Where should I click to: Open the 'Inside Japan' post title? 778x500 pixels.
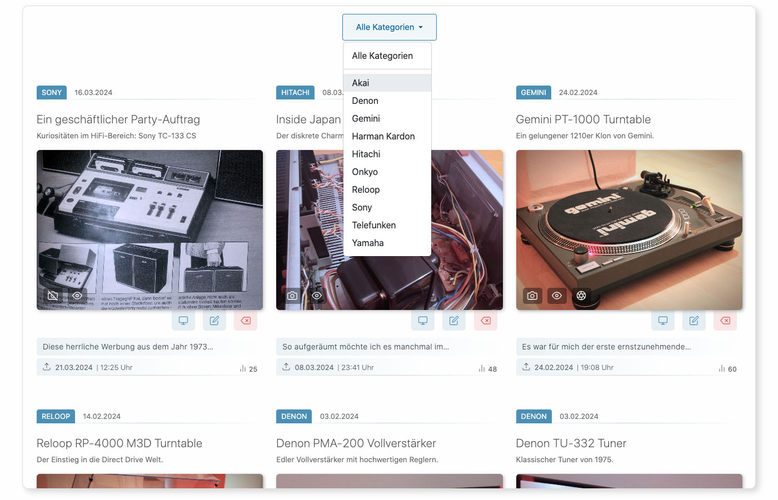(308, 119)
